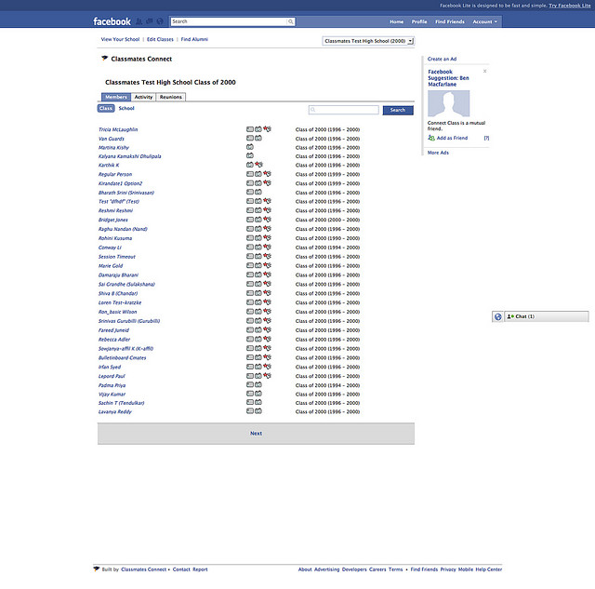Click the red star icon for Kirandate1 Option2
This screenshot has width=595, height=589.
pyautogui.click(x=267, y=183)
